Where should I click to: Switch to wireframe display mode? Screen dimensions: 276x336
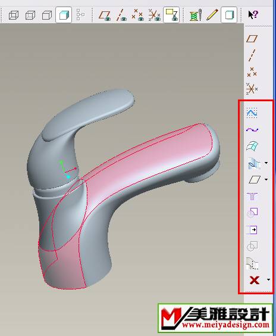click(x=14, y=15)
